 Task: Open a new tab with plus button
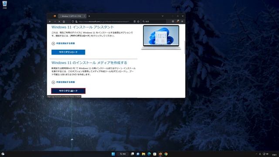pos(89,16)
